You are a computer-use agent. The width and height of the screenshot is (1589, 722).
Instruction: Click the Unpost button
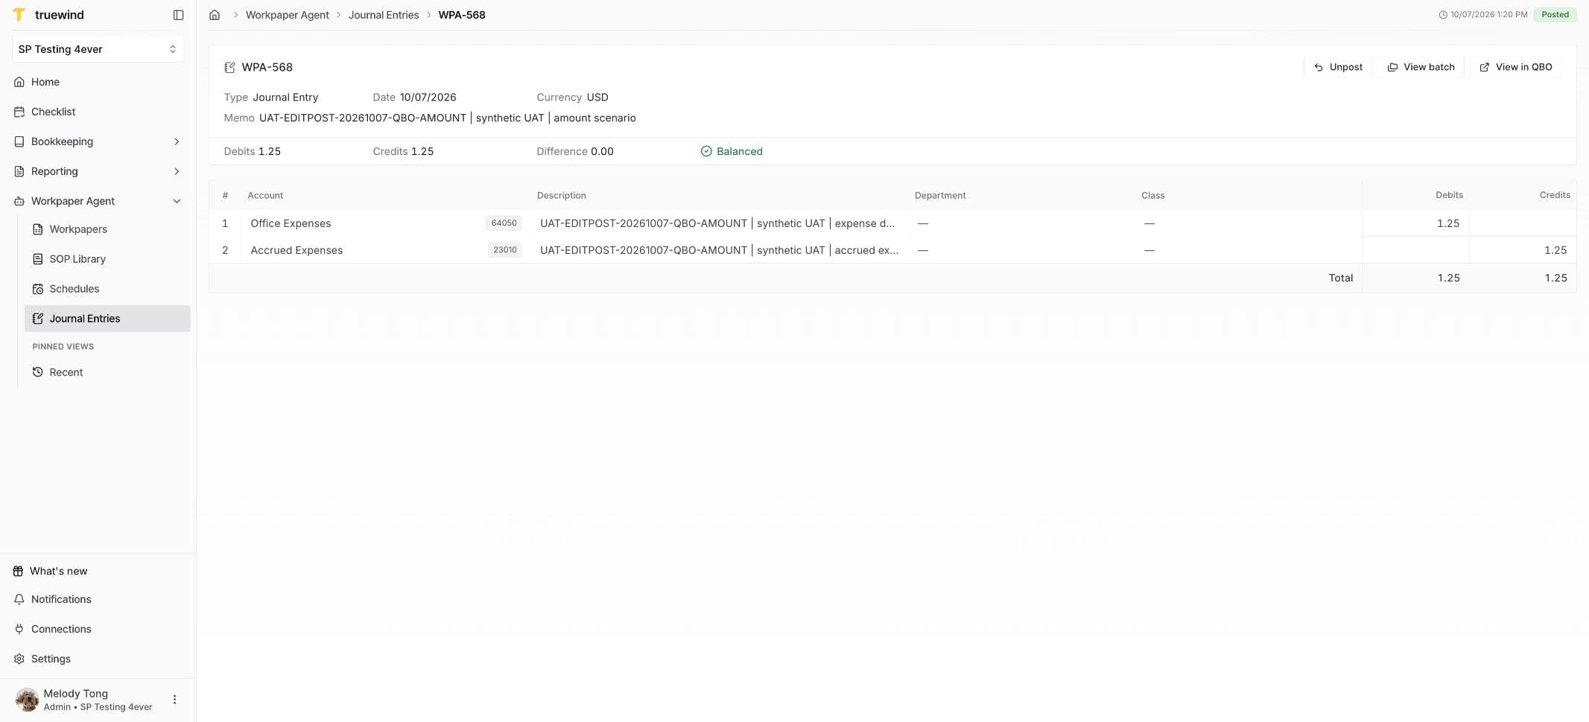tap(1338, 67)
